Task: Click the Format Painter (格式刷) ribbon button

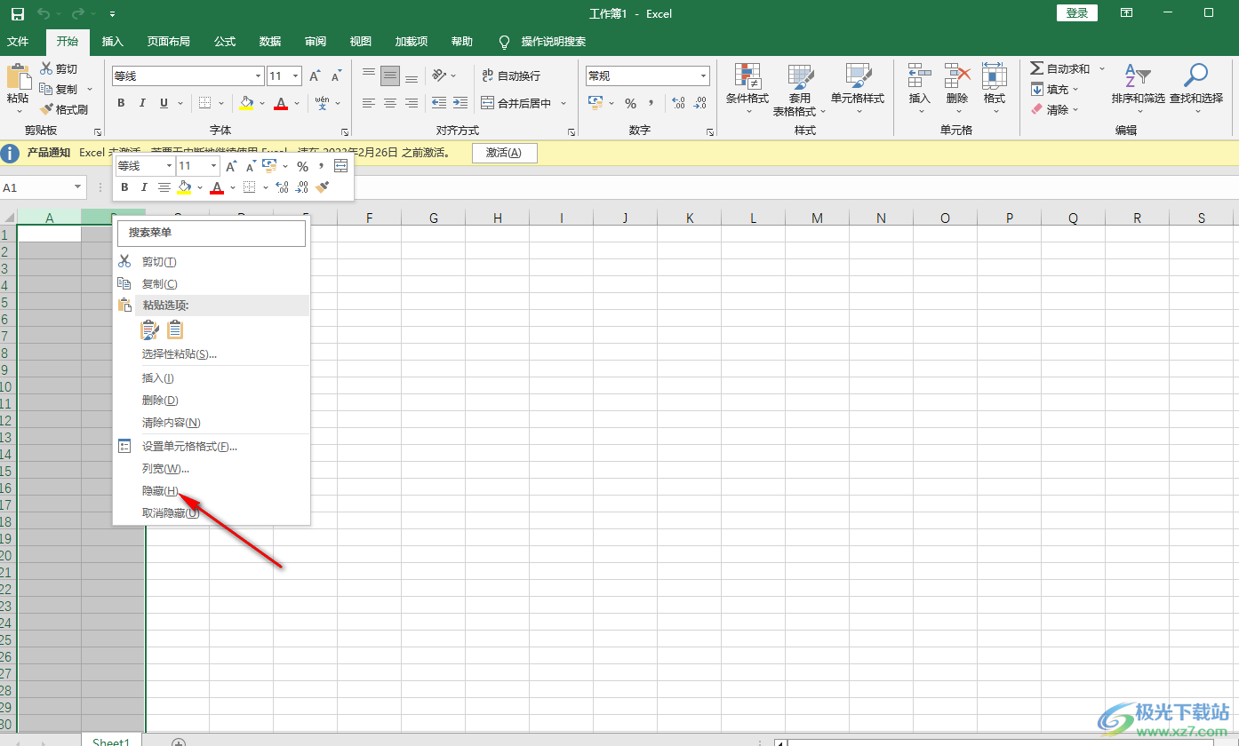Action: pos(64,109)
